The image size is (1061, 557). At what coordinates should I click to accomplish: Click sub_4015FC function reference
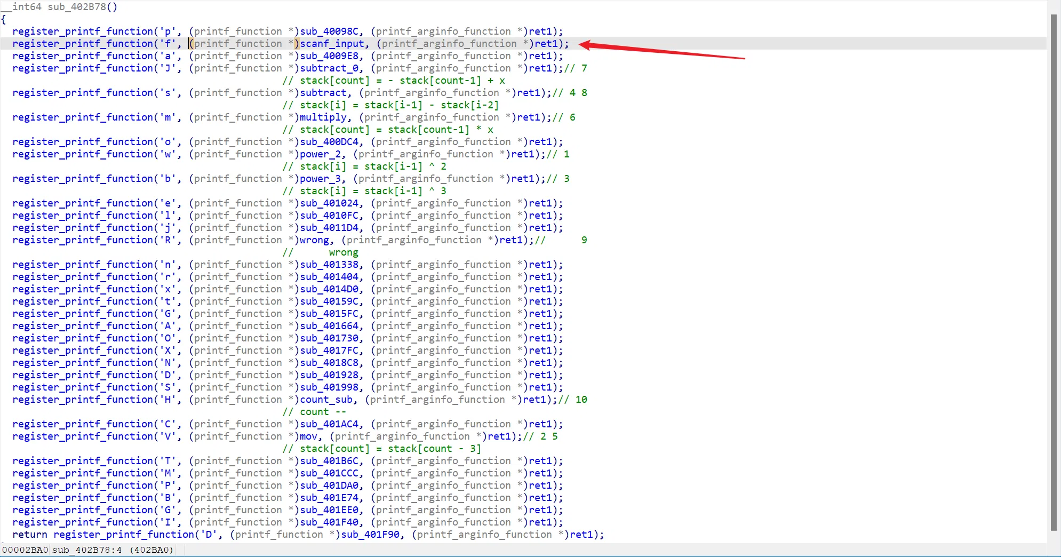[x=329, y=314]
